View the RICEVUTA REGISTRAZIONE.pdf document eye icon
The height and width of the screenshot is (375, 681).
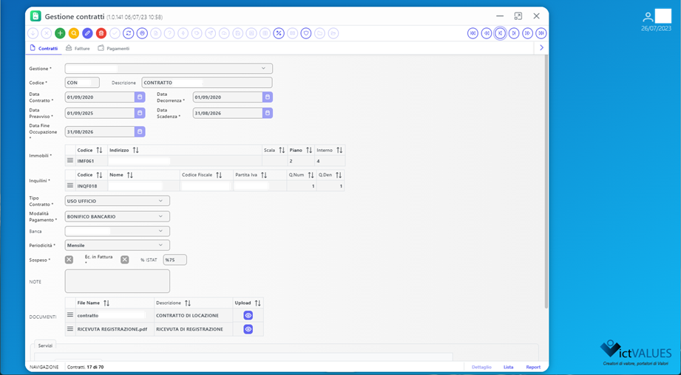248,329
